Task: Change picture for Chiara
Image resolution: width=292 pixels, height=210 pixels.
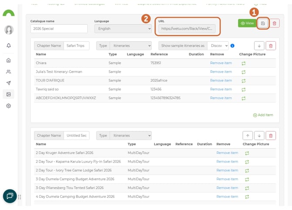Action: coord(243,63)
